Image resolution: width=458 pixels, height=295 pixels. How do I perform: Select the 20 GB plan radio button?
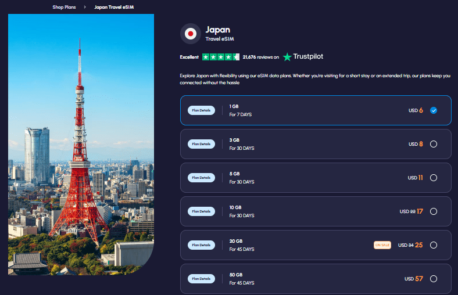pos(433,245)
